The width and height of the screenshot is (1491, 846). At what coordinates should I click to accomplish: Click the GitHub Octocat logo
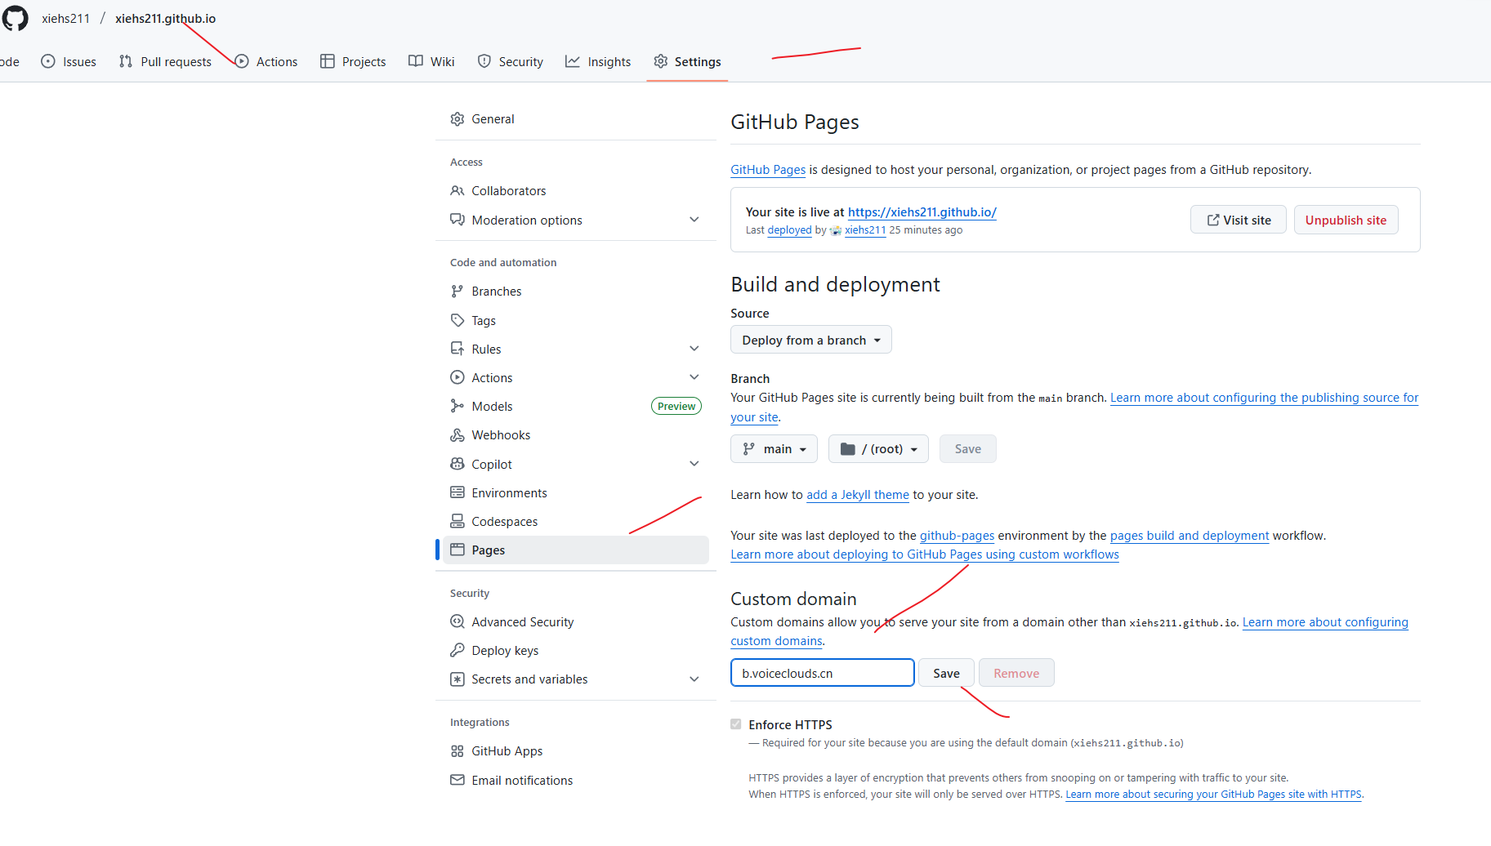15,18
